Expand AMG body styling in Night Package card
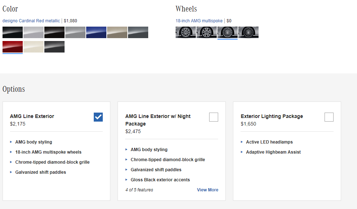 pyautogui.click(x=149, y=150)
